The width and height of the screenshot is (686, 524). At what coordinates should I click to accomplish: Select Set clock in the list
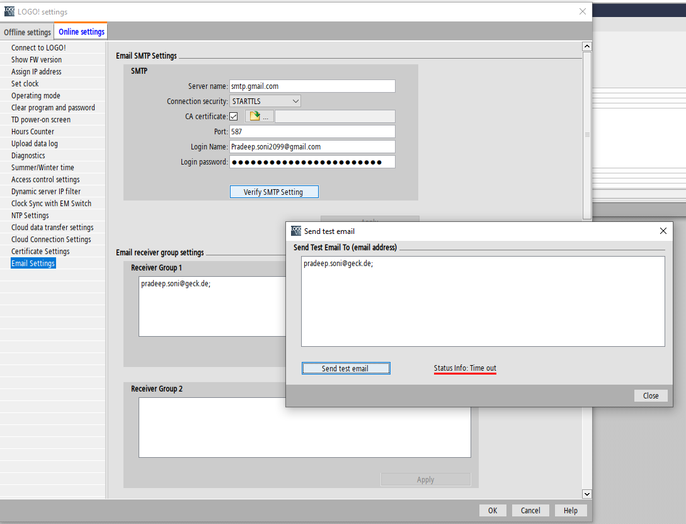(25, 84)
